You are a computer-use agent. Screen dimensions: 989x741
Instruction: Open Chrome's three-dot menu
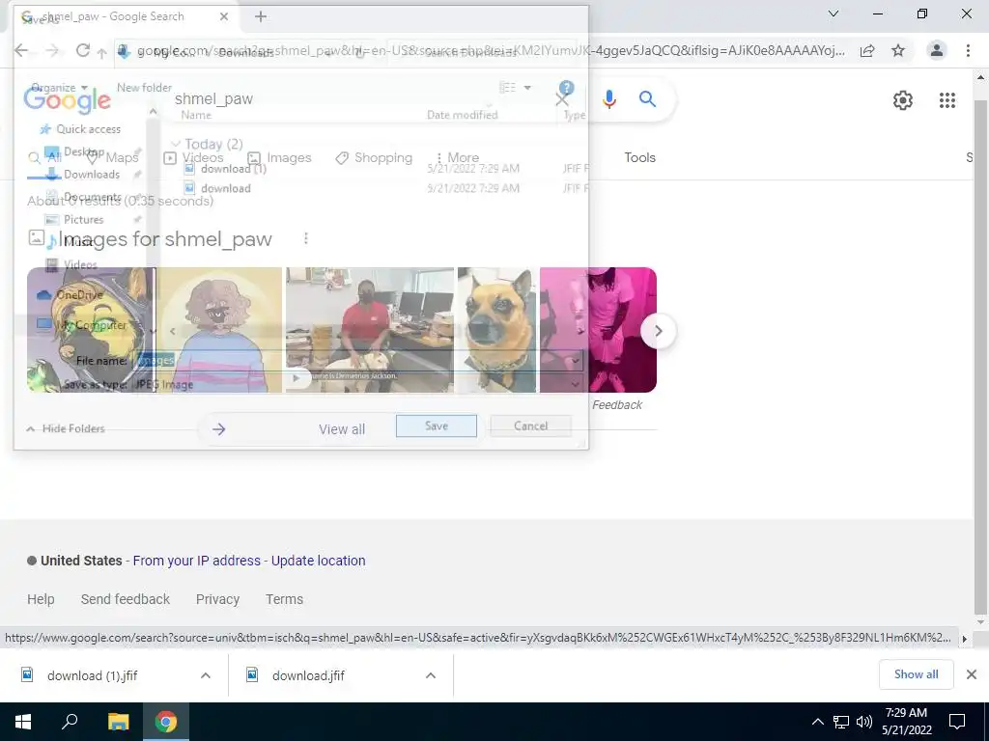coord(968,50)
